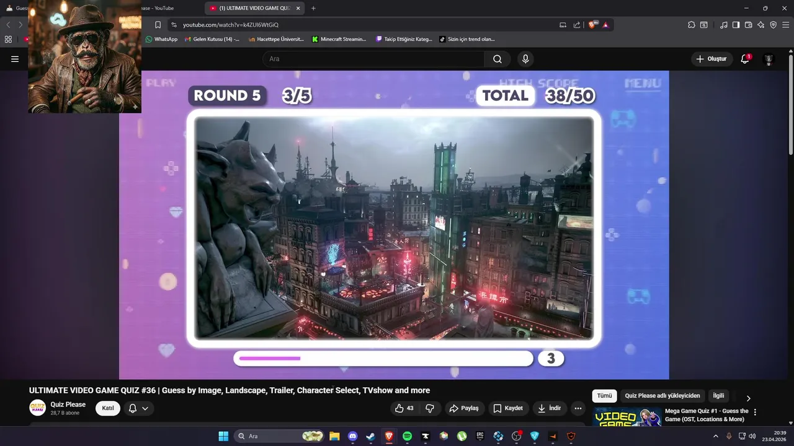Open Brave VPN shield icon
Viewport: 794px width, 446px height.
pyautogui.click(x=773, y=25)
